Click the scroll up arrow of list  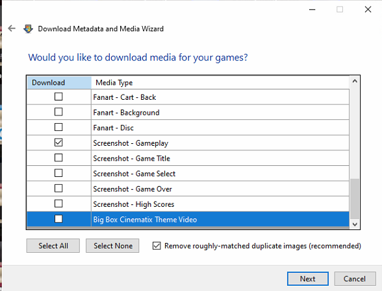(355, 81)
